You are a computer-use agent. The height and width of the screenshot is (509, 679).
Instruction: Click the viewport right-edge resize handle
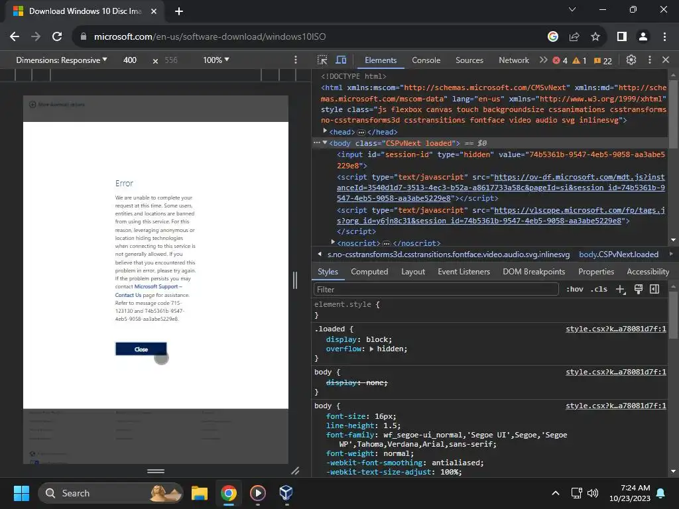click(295, 280)
